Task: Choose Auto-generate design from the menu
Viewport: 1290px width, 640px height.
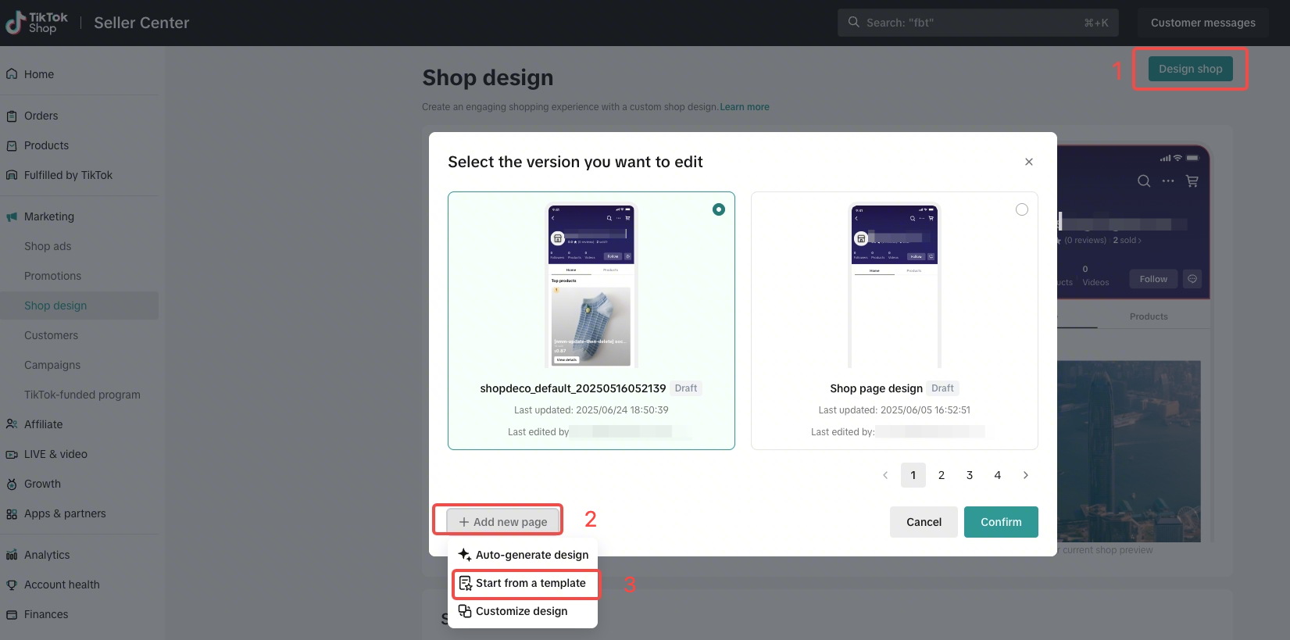Action: click(524, 555)
